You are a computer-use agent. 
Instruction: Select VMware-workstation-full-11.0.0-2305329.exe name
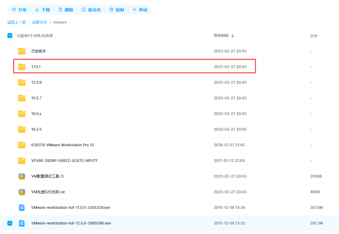(x=71, y=207)
